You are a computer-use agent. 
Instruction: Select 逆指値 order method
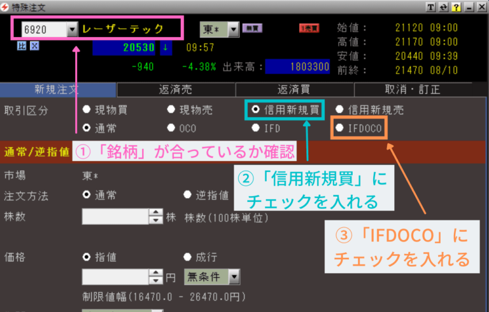coord(187,195)
